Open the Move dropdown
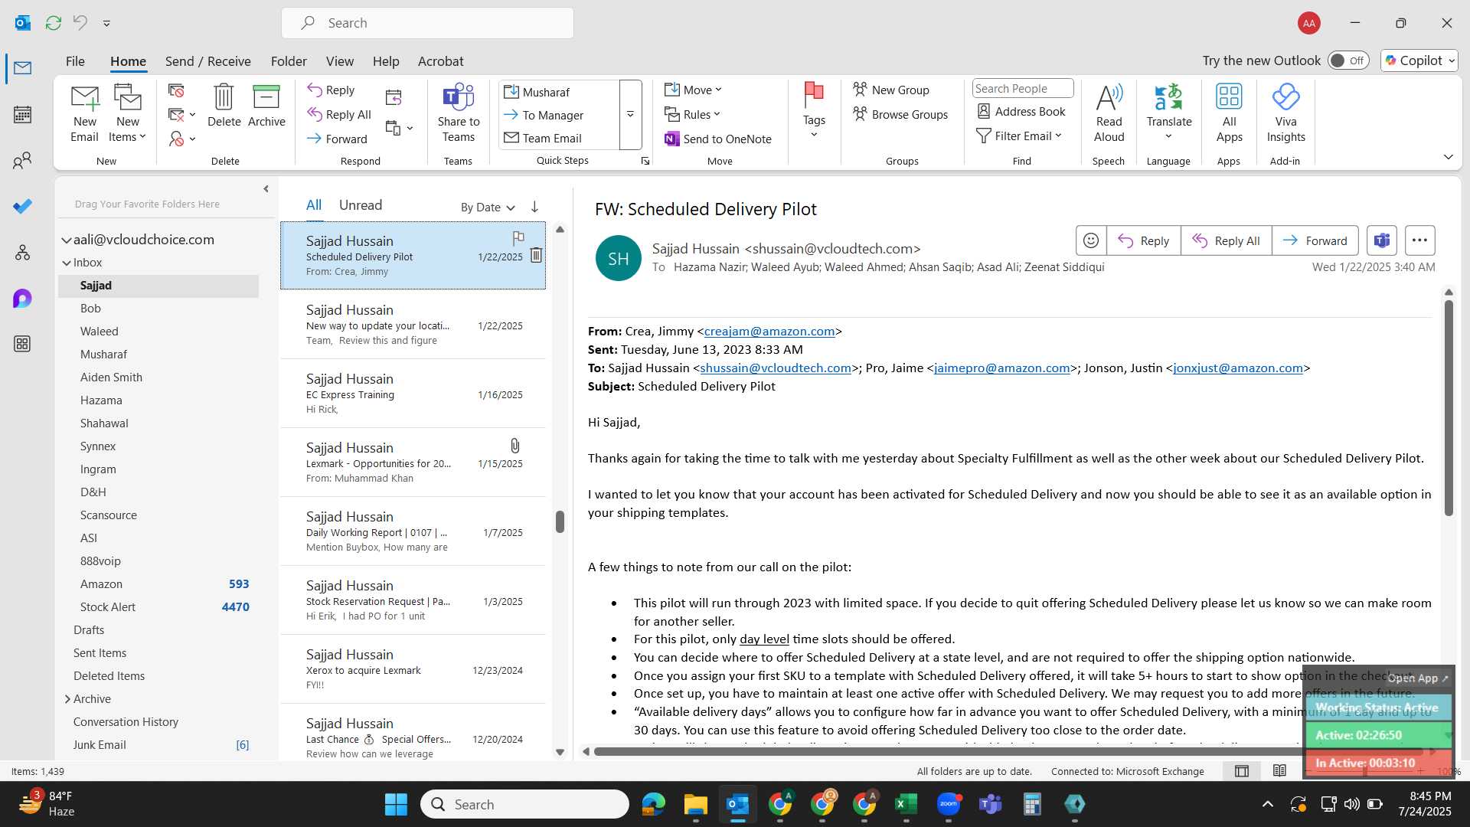Screen dimensions: 1470x827 pyautogui.click(x=694, y=90)
